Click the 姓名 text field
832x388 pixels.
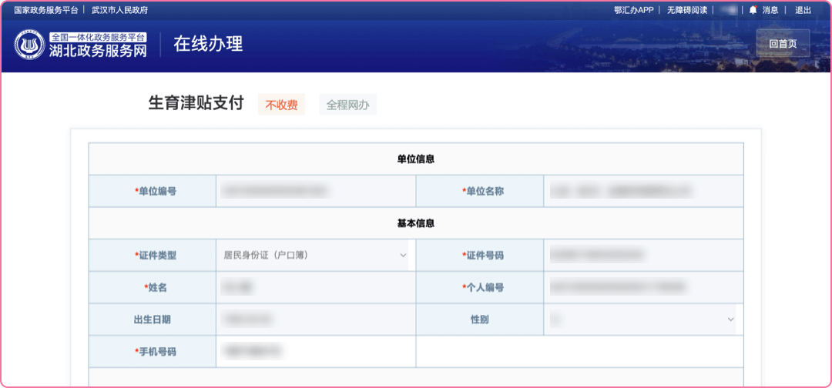click(x=315, y=287)
